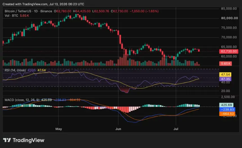This screenshot has width=242, height=148.
Task: Click the RSI (14, close) indicator label
Action: pos(15,70)
